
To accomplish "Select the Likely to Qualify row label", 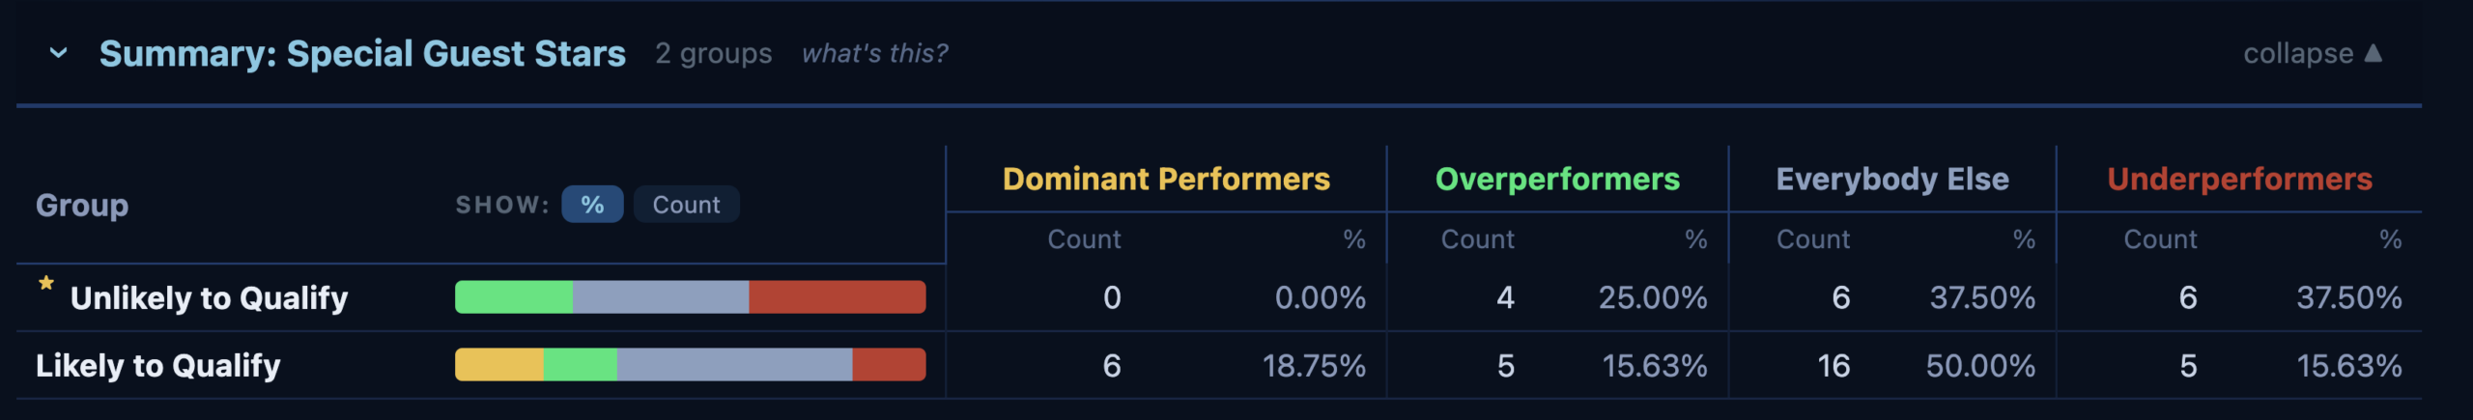I will click(x=158, y=366).
